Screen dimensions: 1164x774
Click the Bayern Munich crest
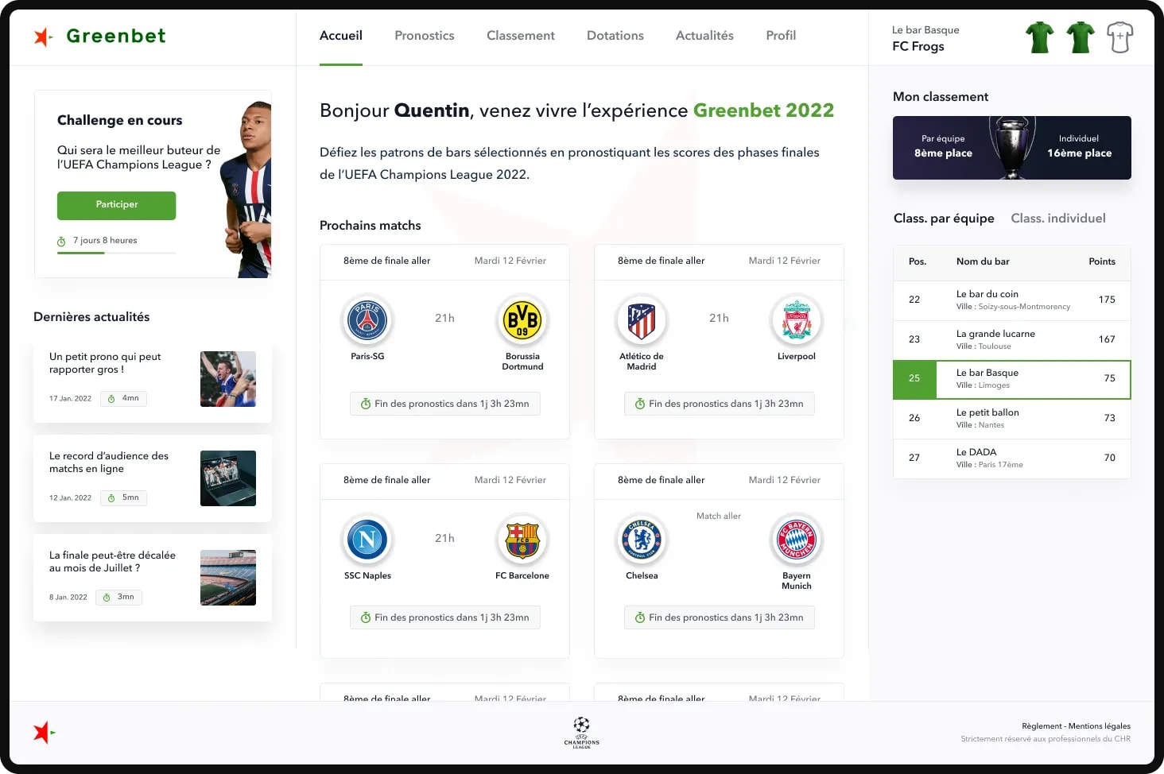click(x=797, y=540)
